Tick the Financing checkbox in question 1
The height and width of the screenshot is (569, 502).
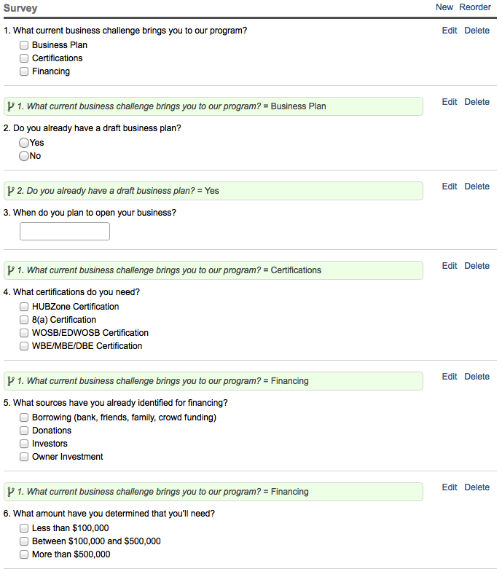coord(24,71)
